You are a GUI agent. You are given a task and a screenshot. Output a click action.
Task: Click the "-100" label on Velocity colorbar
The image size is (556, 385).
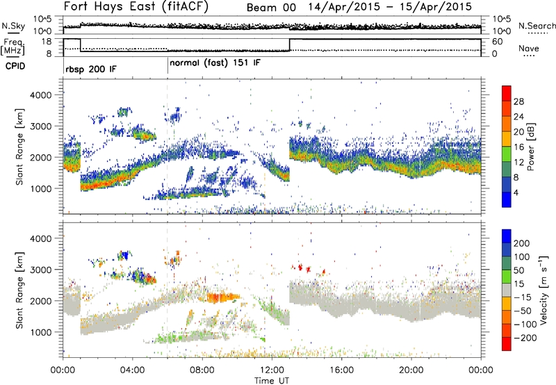[x=525, y=325]
